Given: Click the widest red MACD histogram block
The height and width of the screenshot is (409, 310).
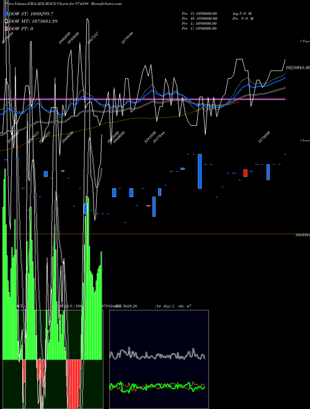Looking at the screenshot, I should click(74, 384).
